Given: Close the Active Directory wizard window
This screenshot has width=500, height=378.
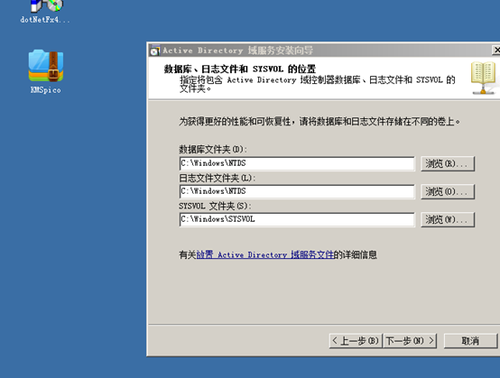Looking at the screenshot, I should click(496, 50).
